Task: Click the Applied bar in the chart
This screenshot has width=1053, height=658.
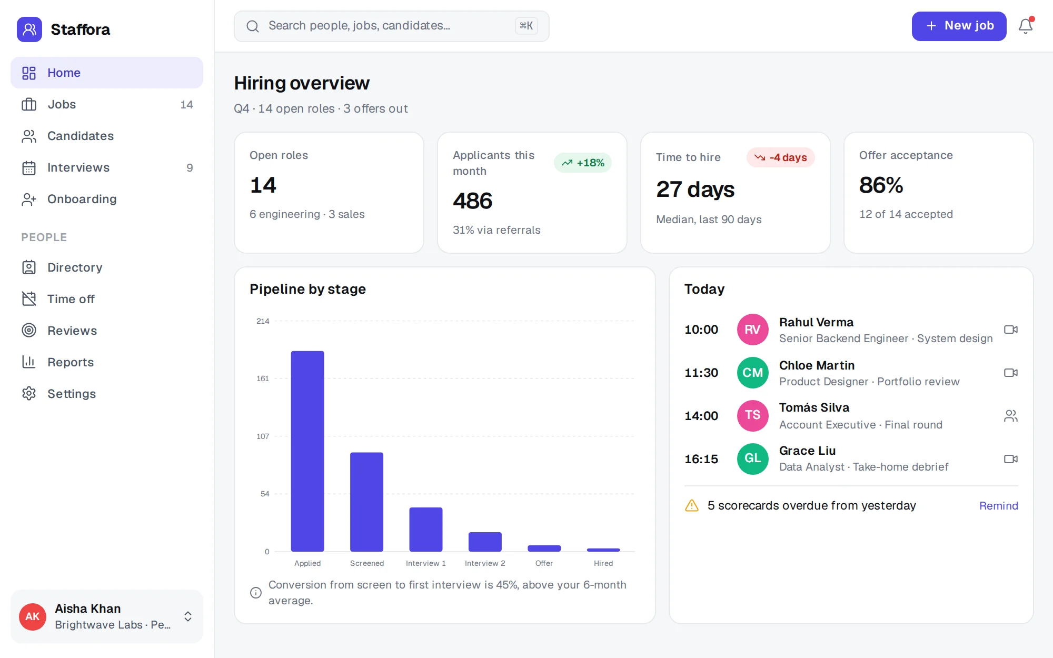Action: point(307,451)
